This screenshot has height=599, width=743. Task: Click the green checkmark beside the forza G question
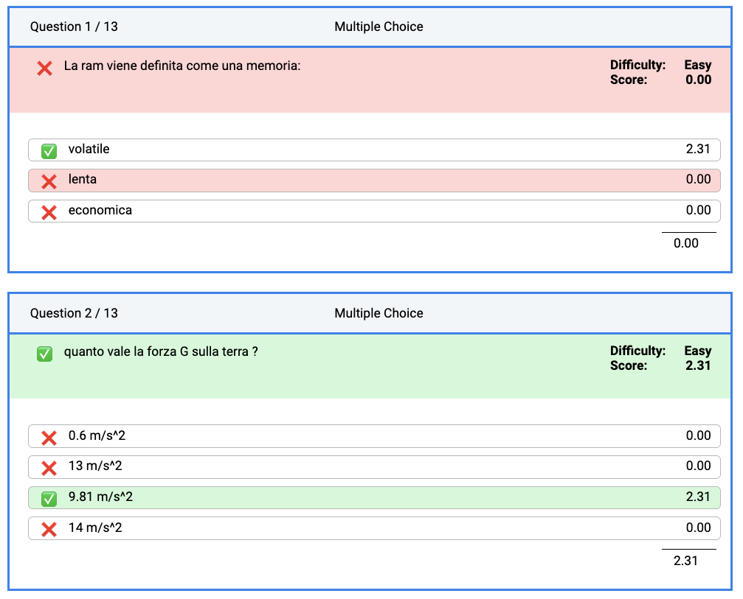(x=45, y=354)
